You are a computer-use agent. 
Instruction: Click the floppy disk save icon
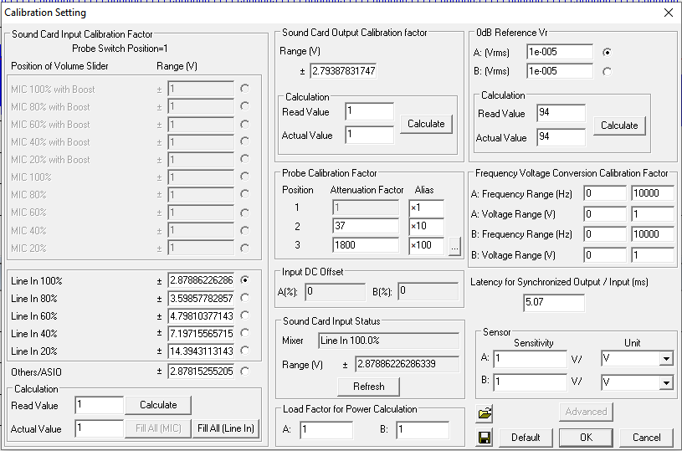484,436
